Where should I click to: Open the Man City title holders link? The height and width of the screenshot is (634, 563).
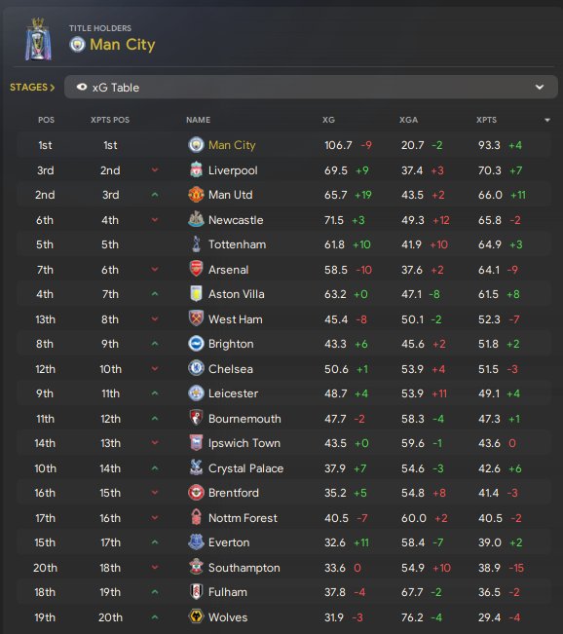click(123, 45)
